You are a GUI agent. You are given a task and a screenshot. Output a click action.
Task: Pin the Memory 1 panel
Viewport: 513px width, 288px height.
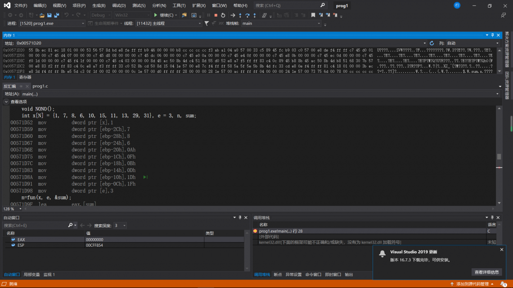tap(492, 35)
